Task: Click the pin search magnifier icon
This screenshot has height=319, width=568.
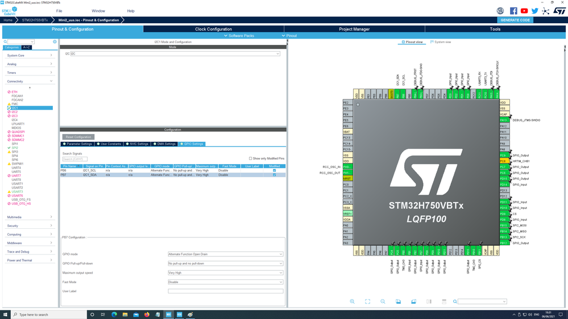Action: tap(455, 301)
